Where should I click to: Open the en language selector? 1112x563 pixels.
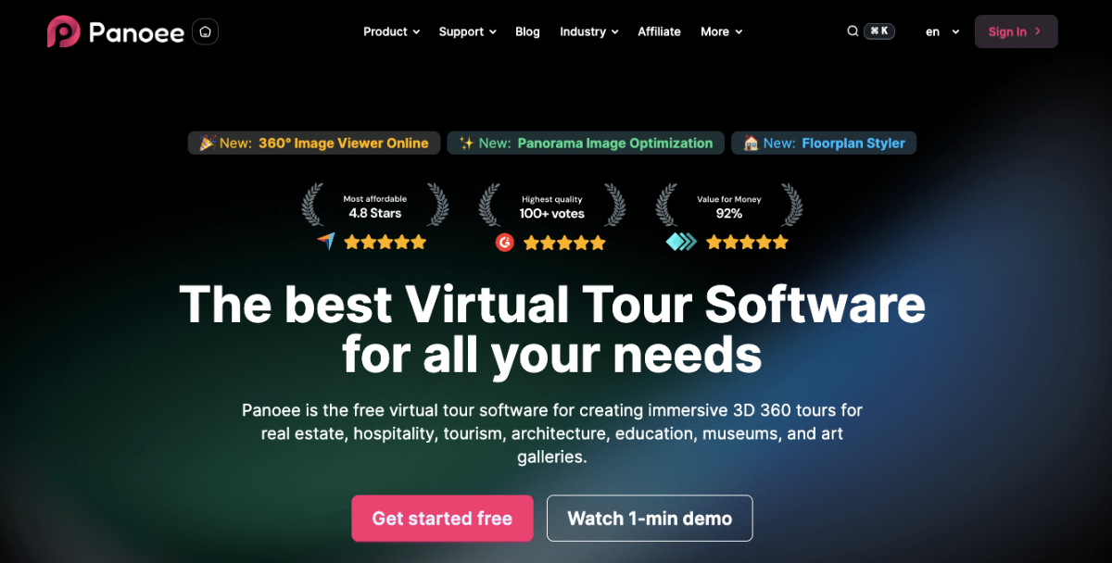[x=943, y=31]
